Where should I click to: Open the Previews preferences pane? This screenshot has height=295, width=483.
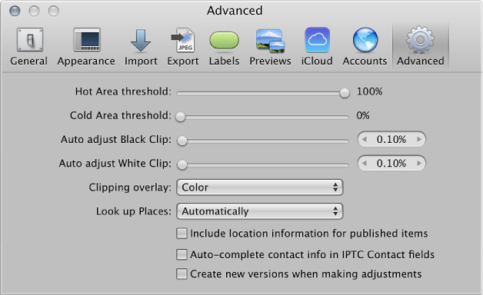270,47
